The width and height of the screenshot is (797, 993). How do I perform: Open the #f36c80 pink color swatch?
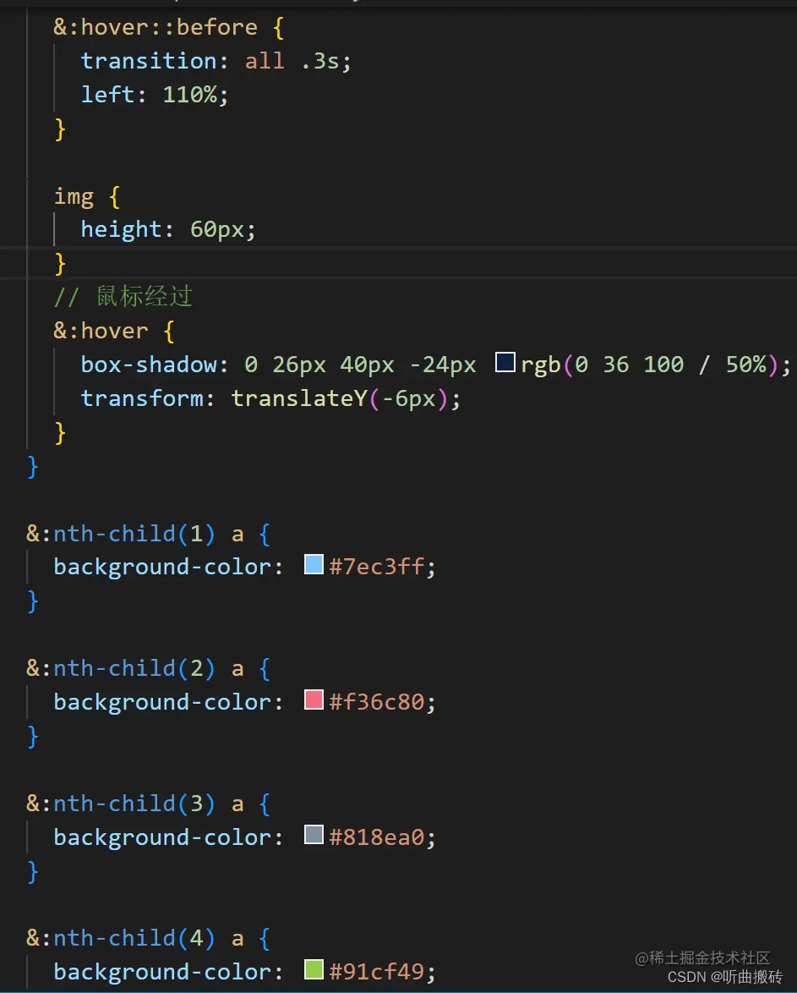pyautogui.click(x=314, y=699)
